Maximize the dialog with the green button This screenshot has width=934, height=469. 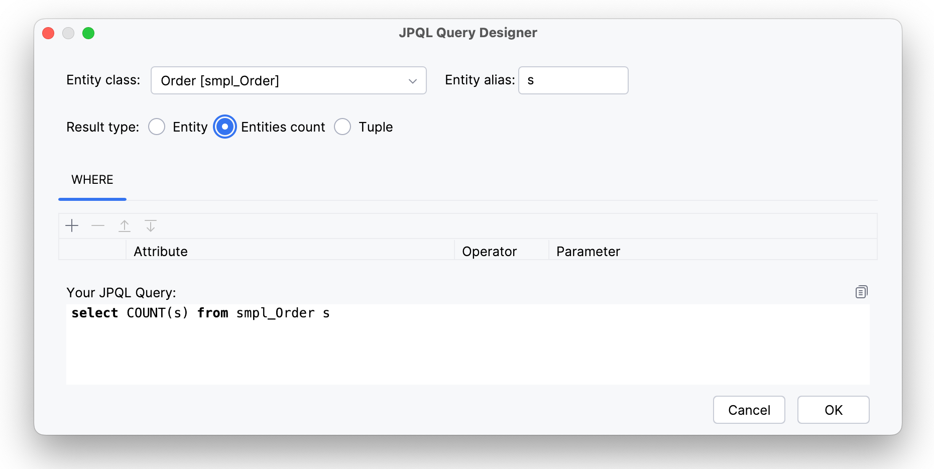88,33
